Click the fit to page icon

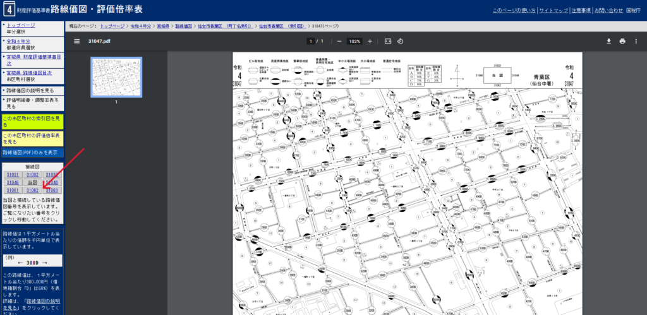click(x=388, y=41)
